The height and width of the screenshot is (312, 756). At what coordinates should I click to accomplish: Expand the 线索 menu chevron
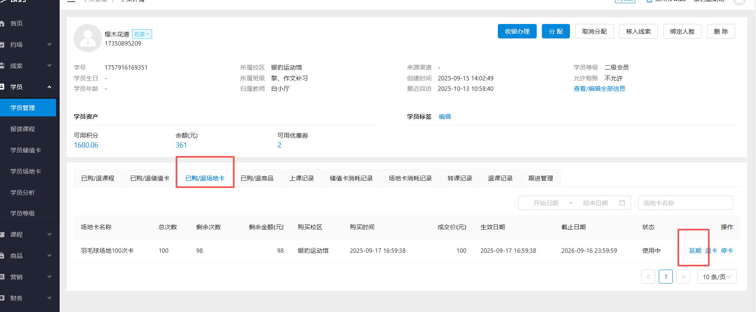coord(49,66)
